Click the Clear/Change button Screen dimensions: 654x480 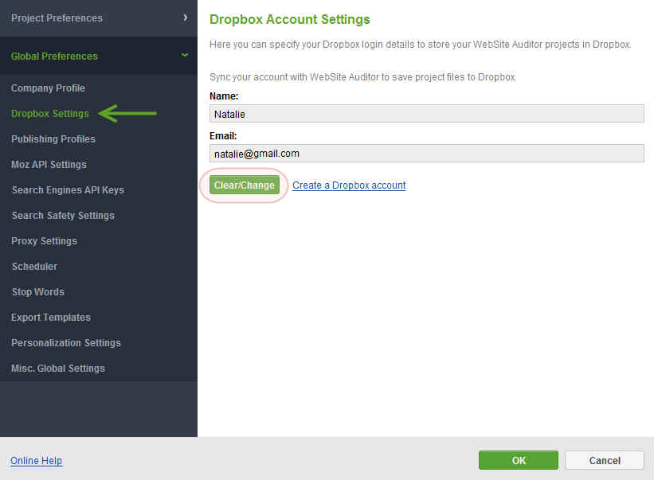(245, 185)
